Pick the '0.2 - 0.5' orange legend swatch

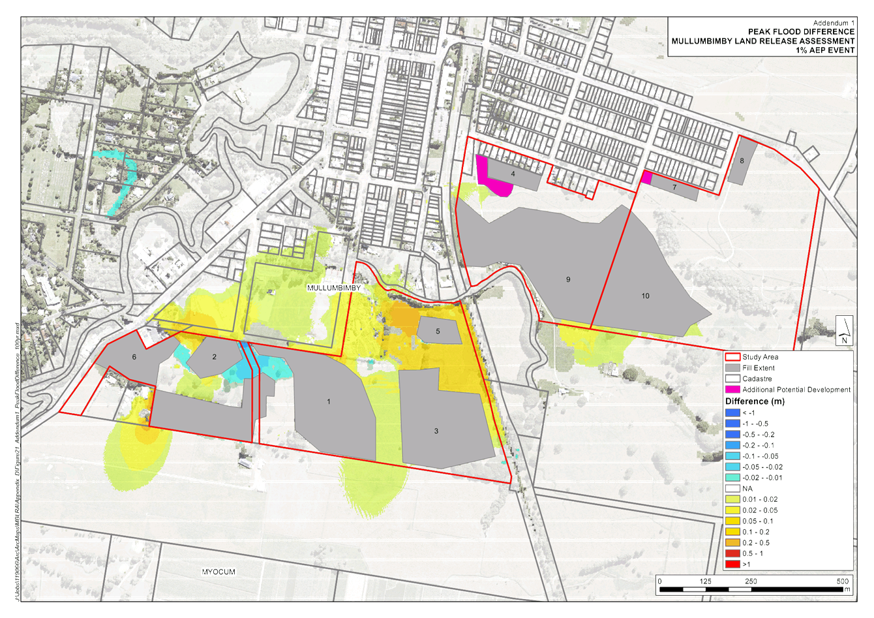click(x=733, y=542)
